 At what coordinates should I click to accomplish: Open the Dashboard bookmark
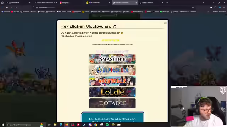coord(51,12)
